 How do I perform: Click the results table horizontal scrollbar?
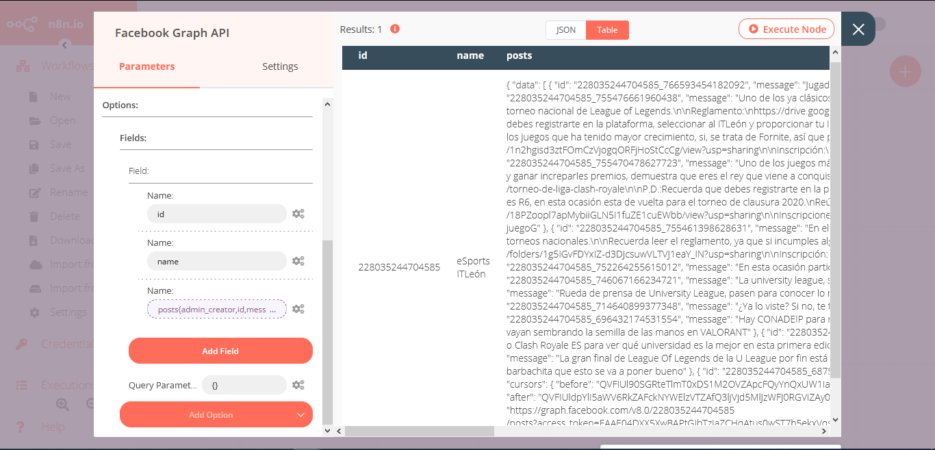pos(420,431)
